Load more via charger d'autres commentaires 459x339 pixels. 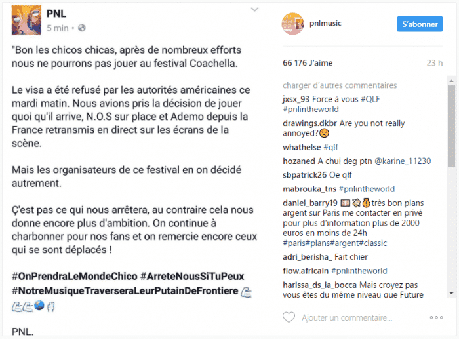click(340, 85)
